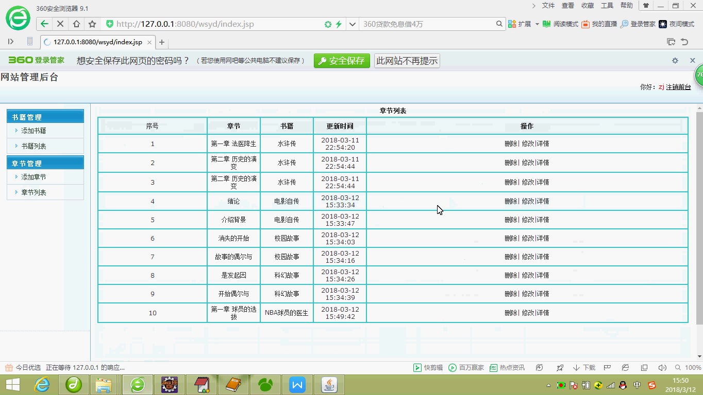
Task: Open the 工具 menu
Action: (x=607, y=6)
